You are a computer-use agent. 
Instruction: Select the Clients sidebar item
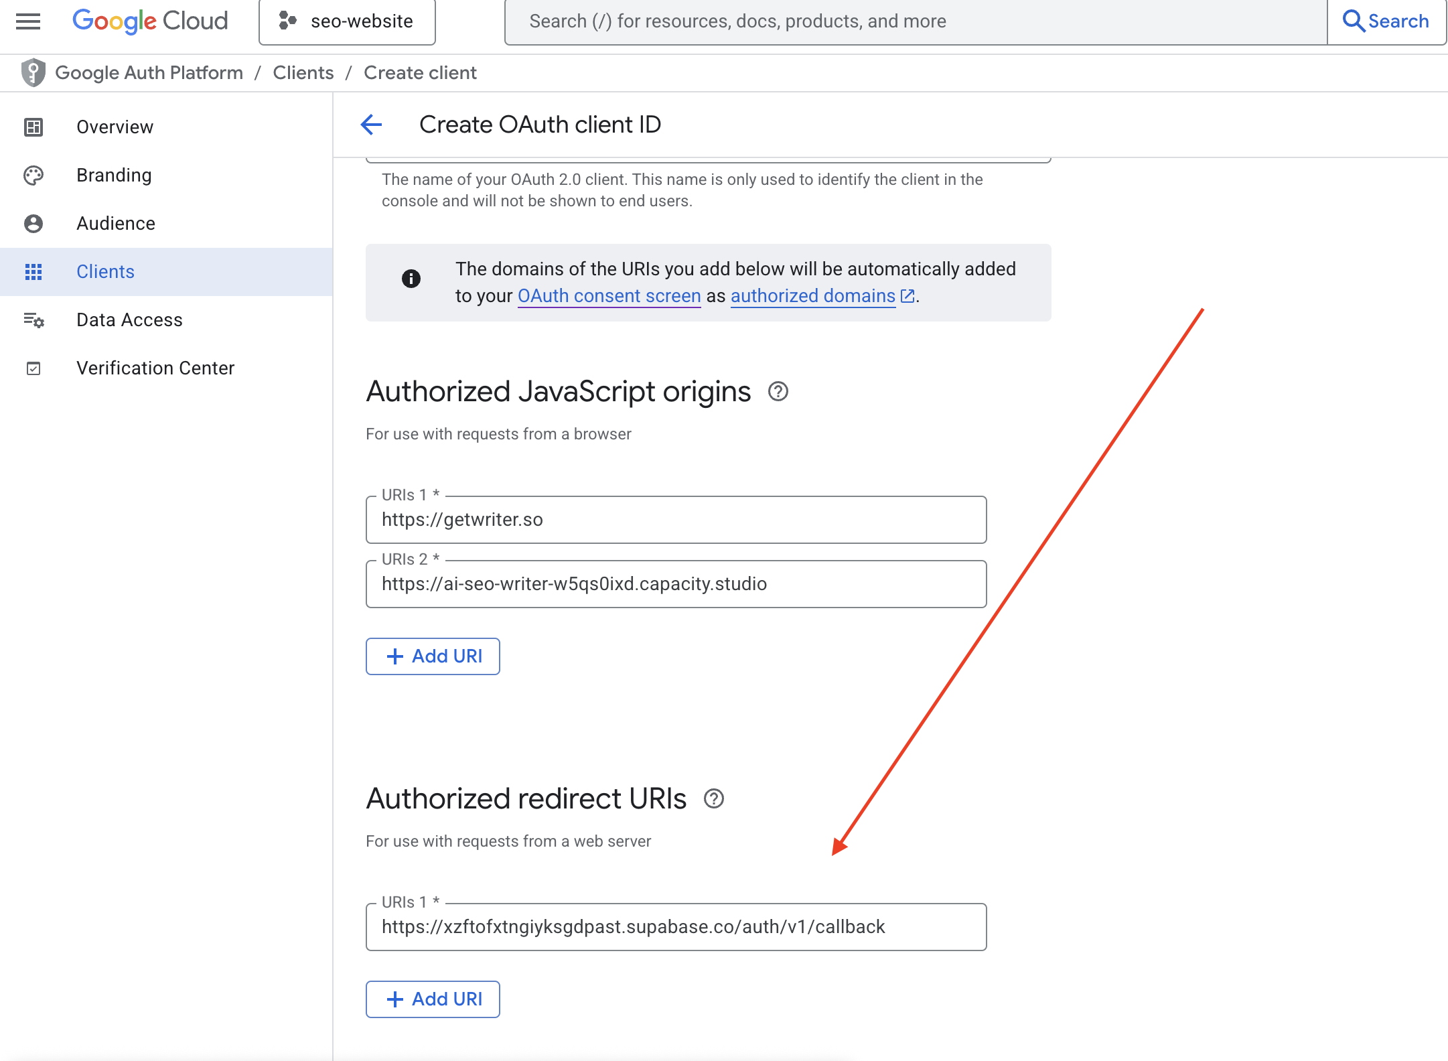click(x=166, y=271)
